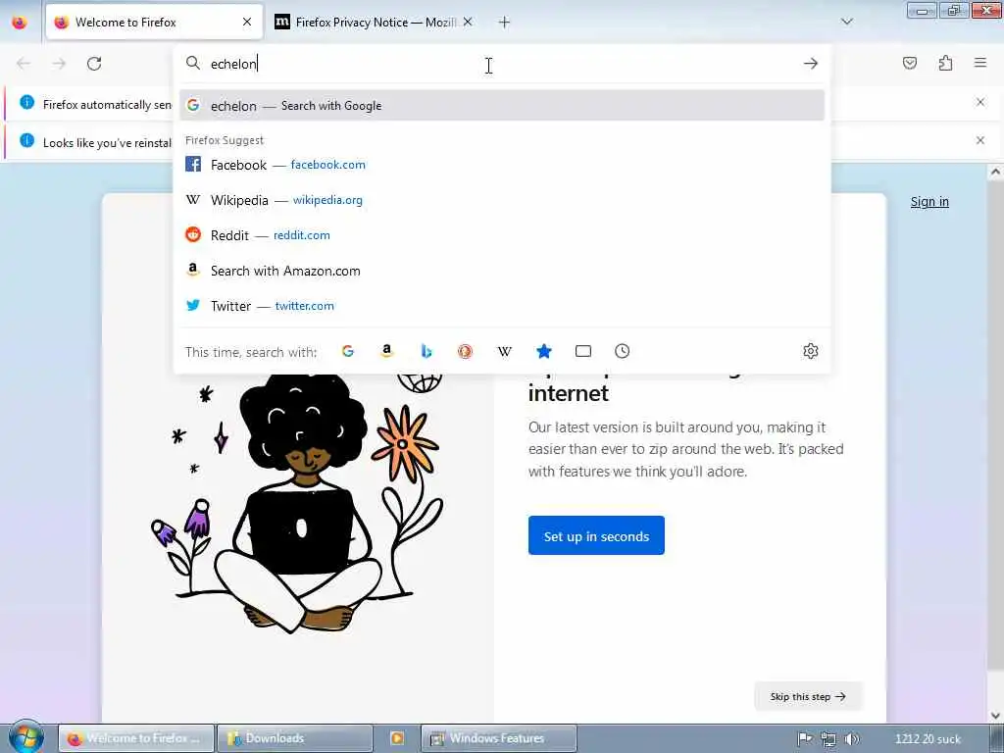Search bookmarks with the star icon
1004x753 pixels.
[x=543, y=351]
